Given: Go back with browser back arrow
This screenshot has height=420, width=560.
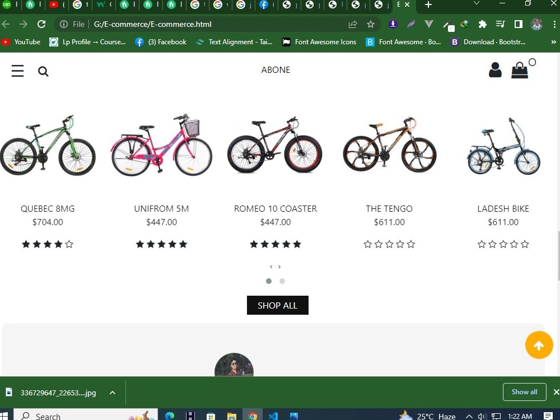Looking at the screenshot, I should [6, 24].
